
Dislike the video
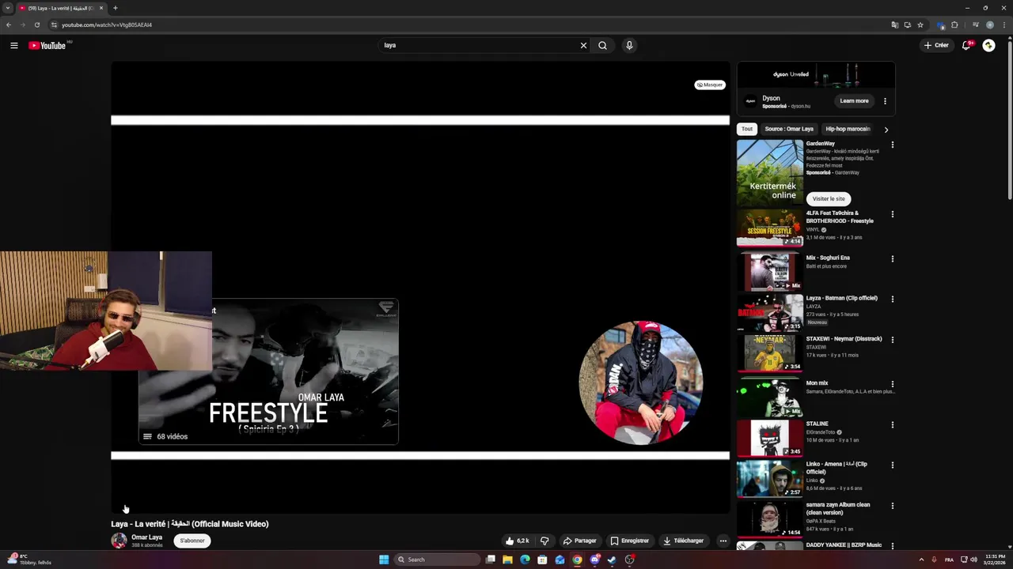544,541
